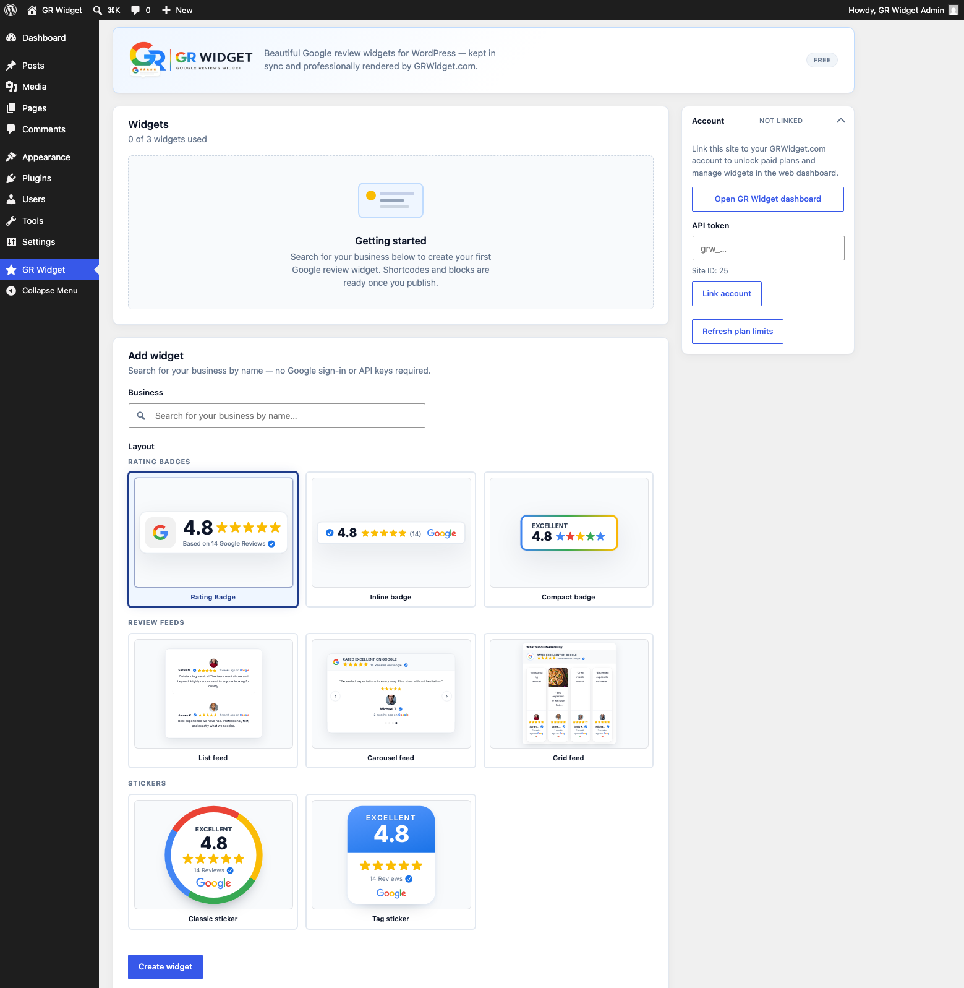
Task: Click the Appearance paintbrush icon
Action: pyautogui.click(x=11, y=157)
